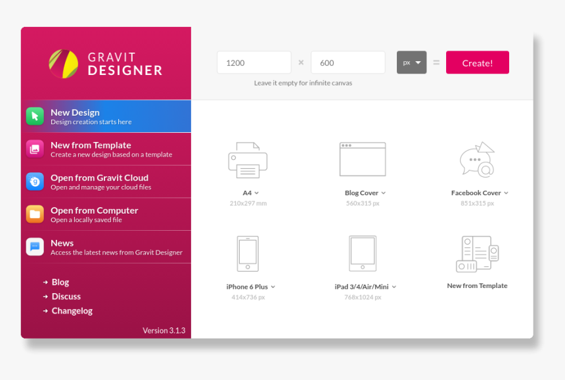Click the blue Gravit Cloud icon
Viewport: 565px width, 380px height.
coord(35,181)
